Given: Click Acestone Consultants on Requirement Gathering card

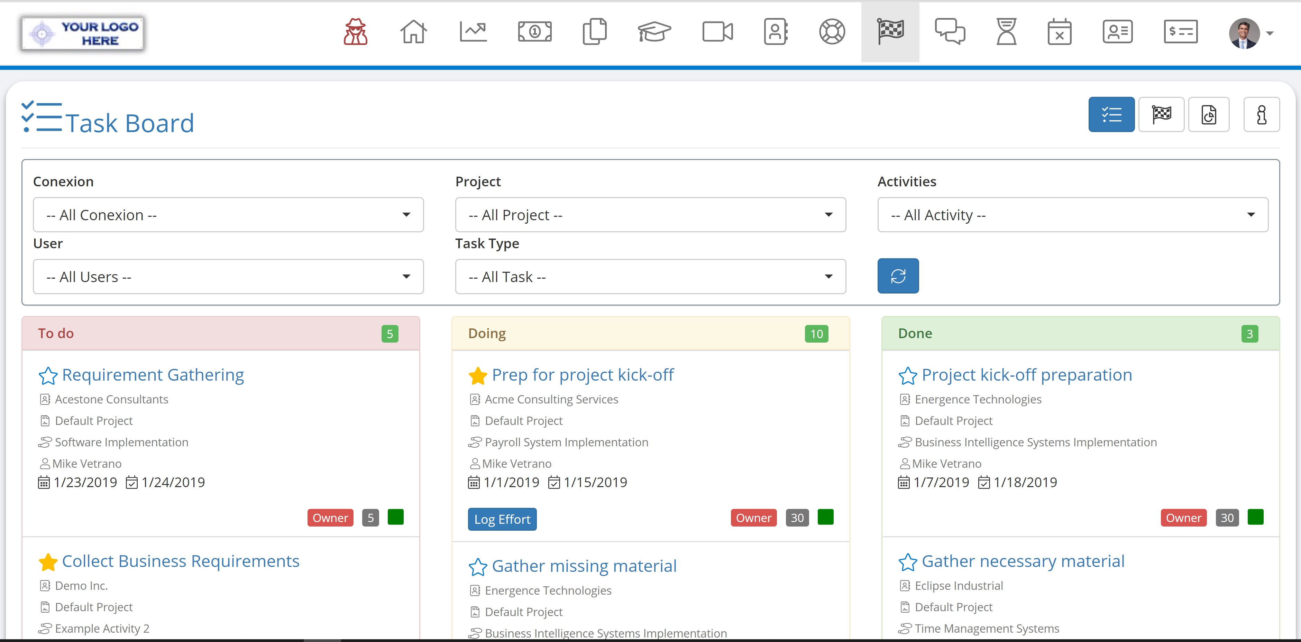Looking at the screenshot, I should pyautogui.click(x=111, y=400).
